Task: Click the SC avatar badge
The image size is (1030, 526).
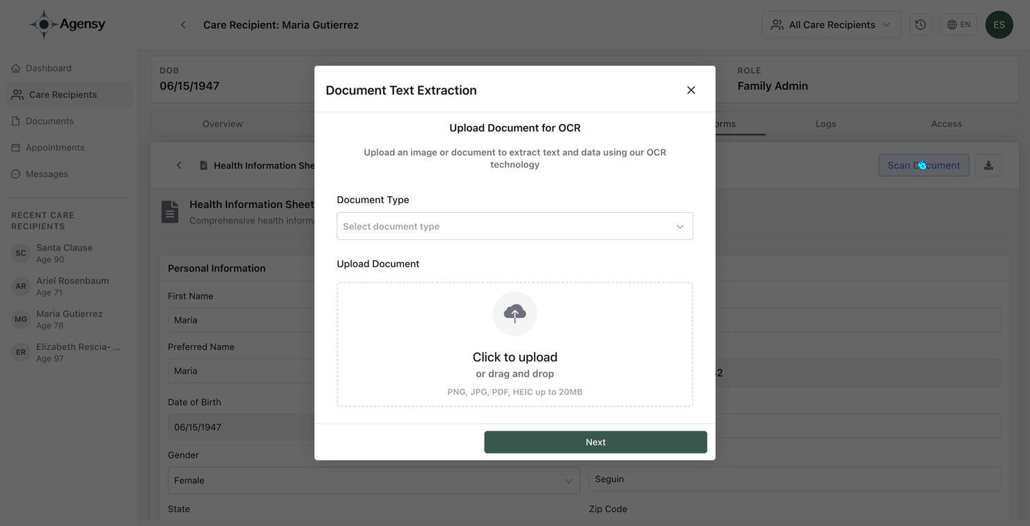Action: (21, 253)
